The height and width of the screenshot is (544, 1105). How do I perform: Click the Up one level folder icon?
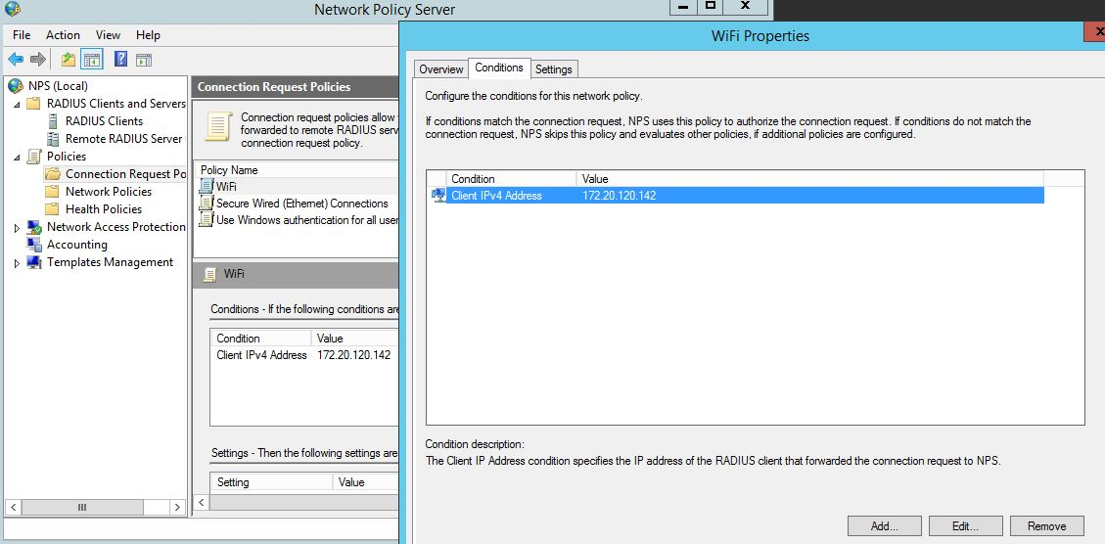pyautogui.click(x=69, y=60)
